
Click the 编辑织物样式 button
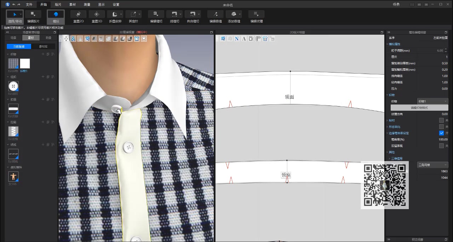(x=419, y=108)
